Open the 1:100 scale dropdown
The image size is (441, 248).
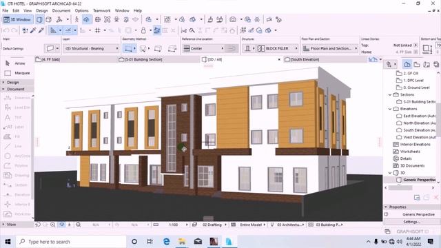coord(174,225)
